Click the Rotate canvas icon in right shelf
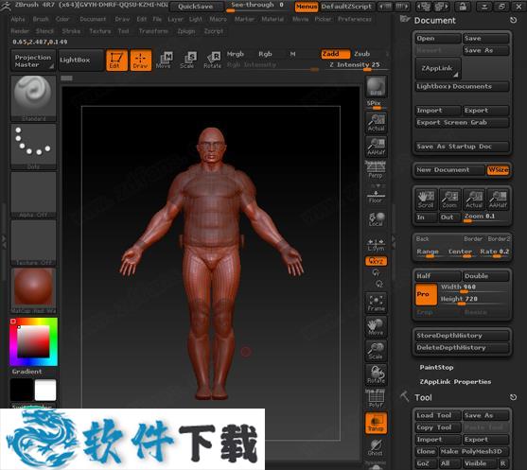The height and width of the screenshot is (470, 527). coord(377,374)
